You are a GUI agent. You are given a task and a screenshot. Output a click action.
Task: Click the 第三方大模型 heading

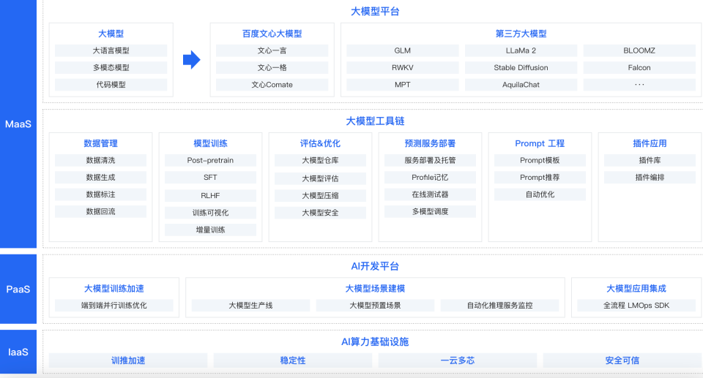coord(521,34)
